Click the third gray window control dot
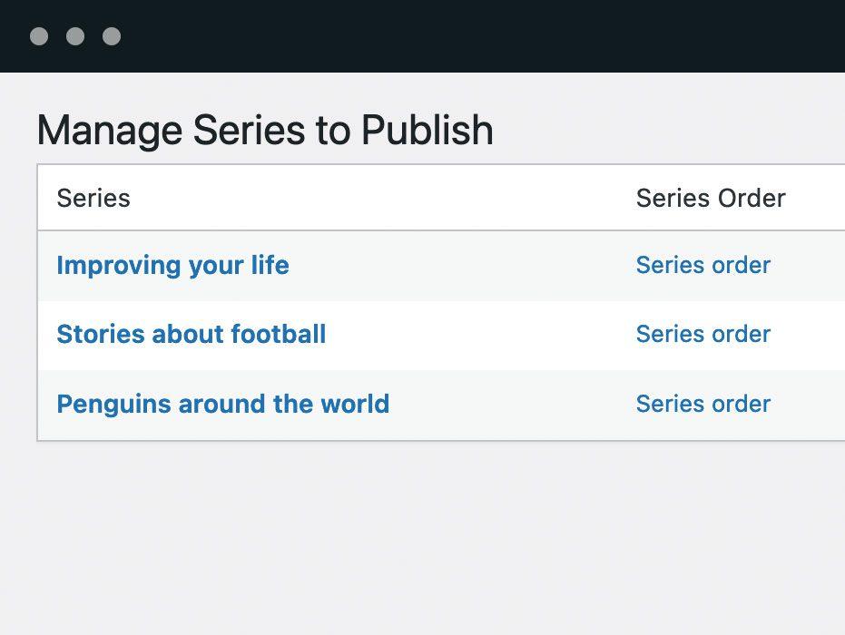845x635 pixels. [x=112, y=36]
